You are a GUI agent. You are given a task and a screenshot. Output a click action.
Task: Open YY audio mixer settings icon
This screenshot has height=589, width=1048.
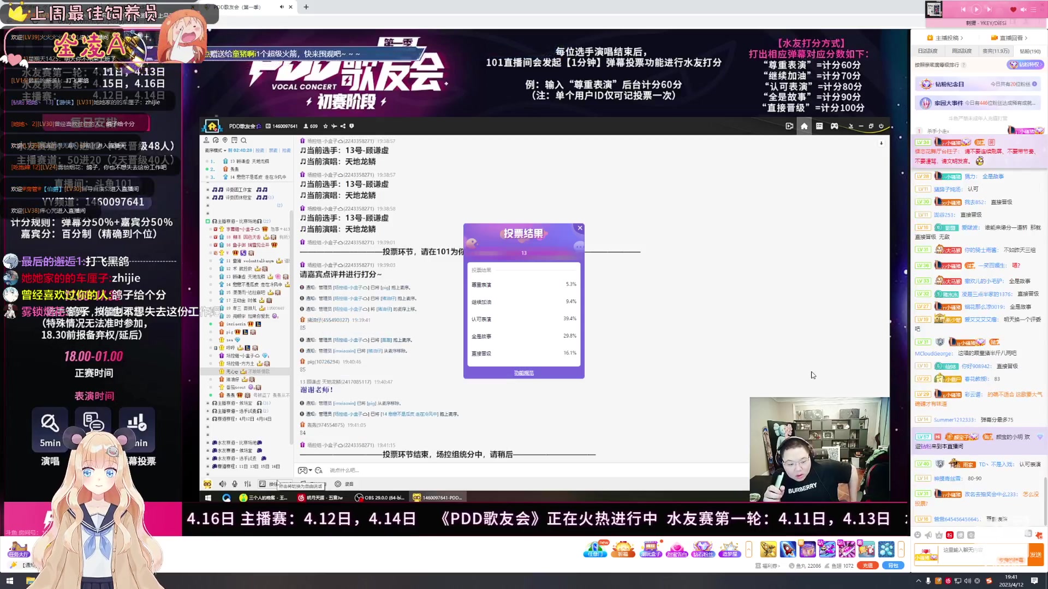coord(247,484)
